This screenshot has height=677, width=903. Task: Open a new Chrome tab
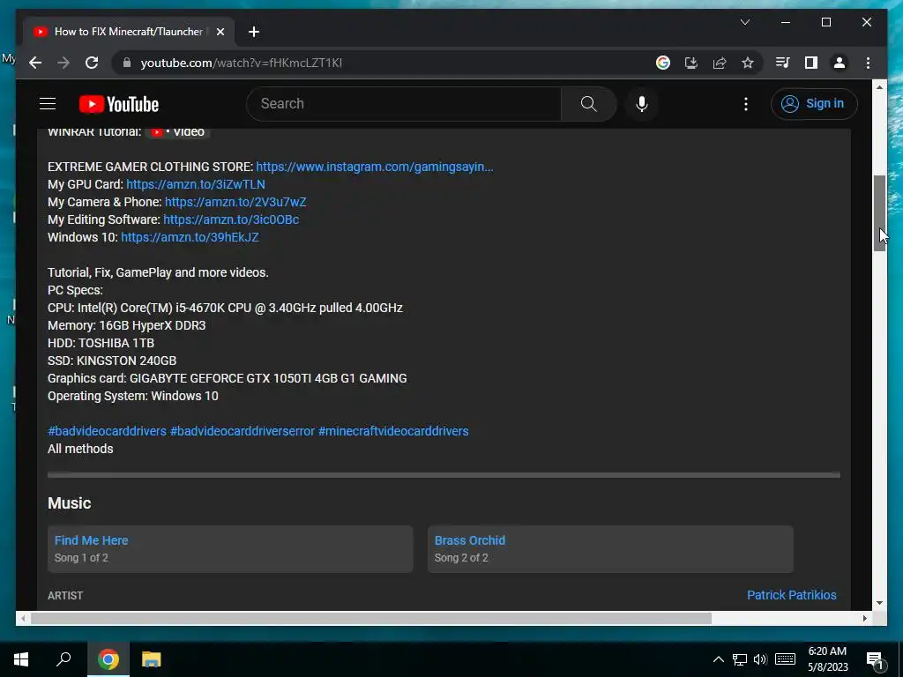253,32
